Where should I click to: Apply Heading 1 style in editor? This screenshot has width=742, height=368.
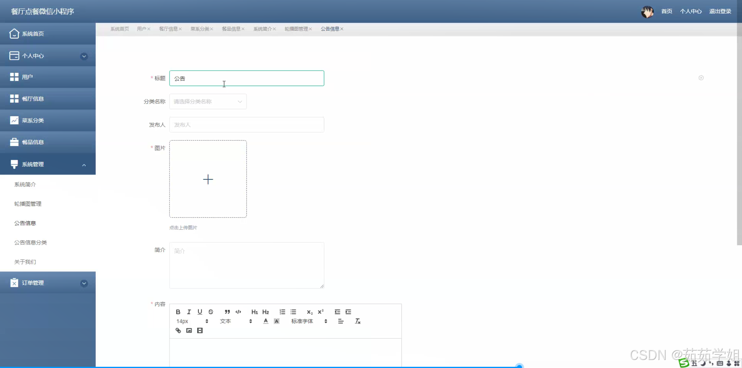click(x=255, y=312)
